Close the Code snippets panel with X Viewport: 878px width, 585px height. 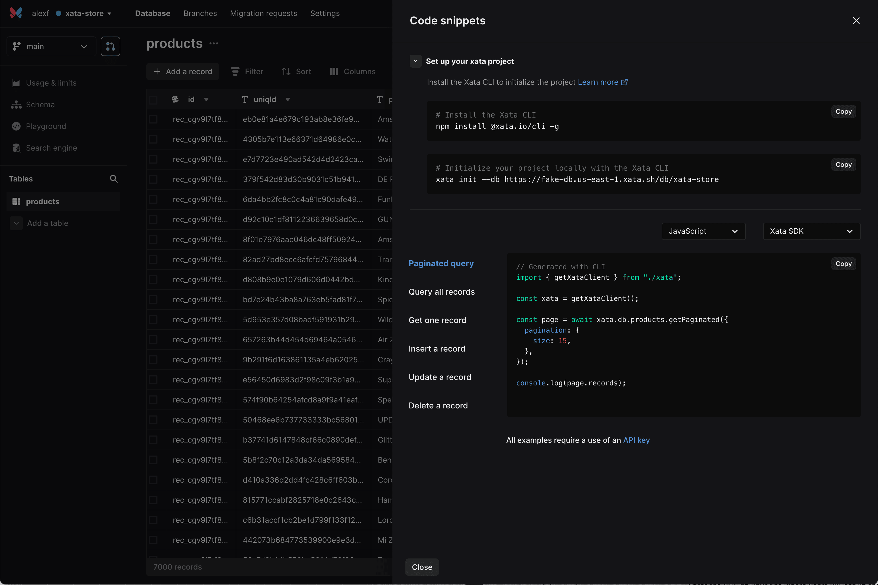(x=856, y=21)
